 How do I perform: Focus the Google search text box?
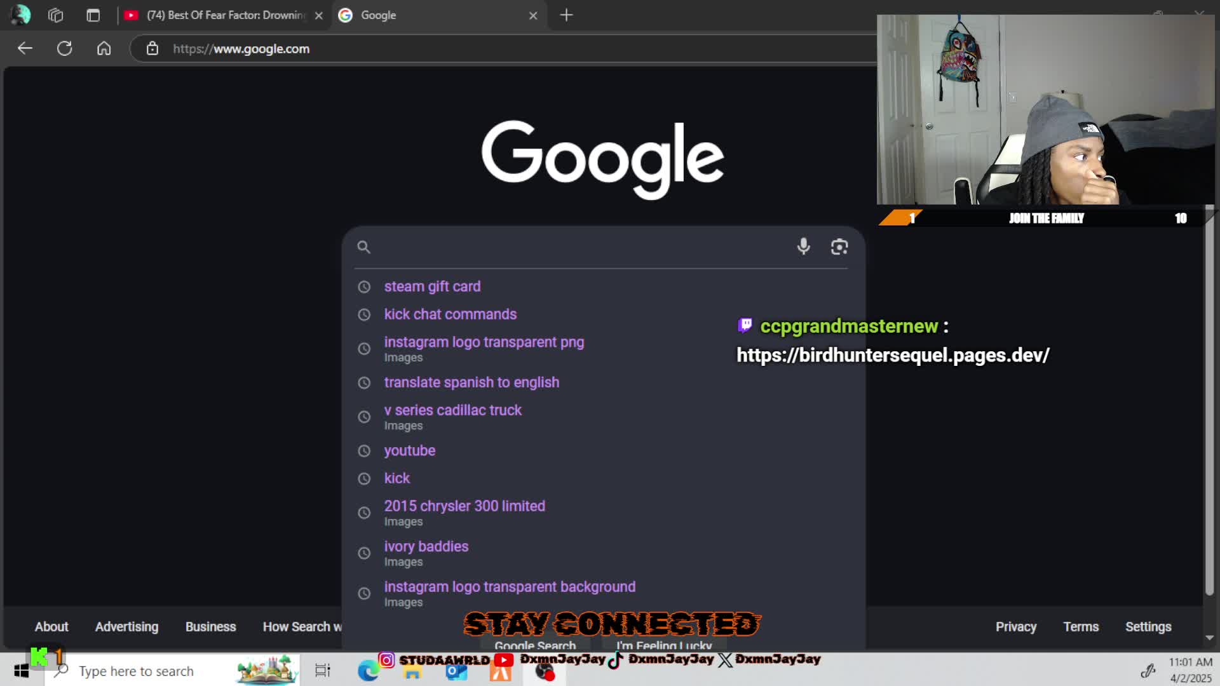pyautogui.click(x=581, y=247)
